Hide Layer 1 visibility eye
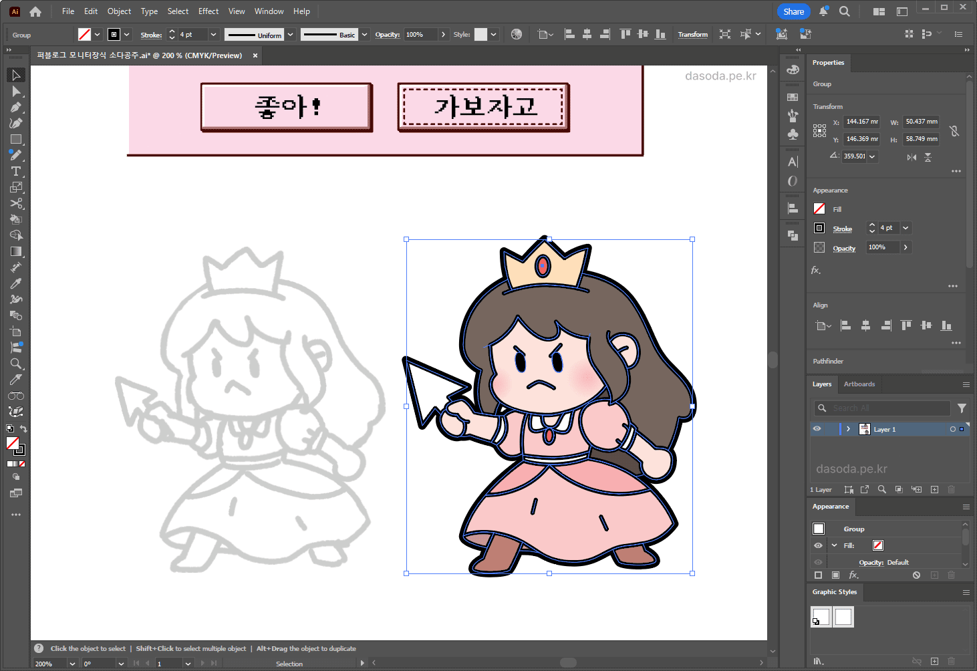977x671 pixels. click(817, 429)
